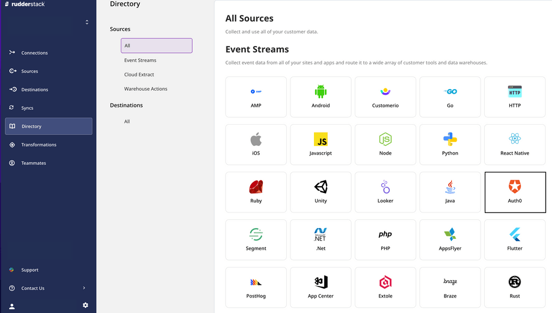Viewport: 552px width, 313px height.
Task: Select All under Destinations
Action: [x=126, y=121]
